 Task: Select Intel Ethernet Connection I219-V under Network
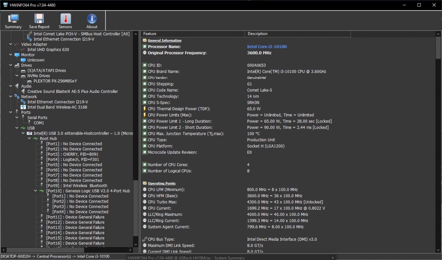(58, 102)
